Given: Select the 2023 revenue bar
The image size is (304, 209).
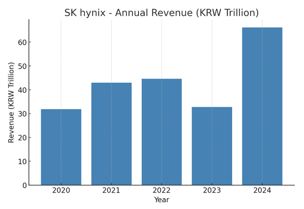Looking at the screenshot, I should click(x=212, y=146).
